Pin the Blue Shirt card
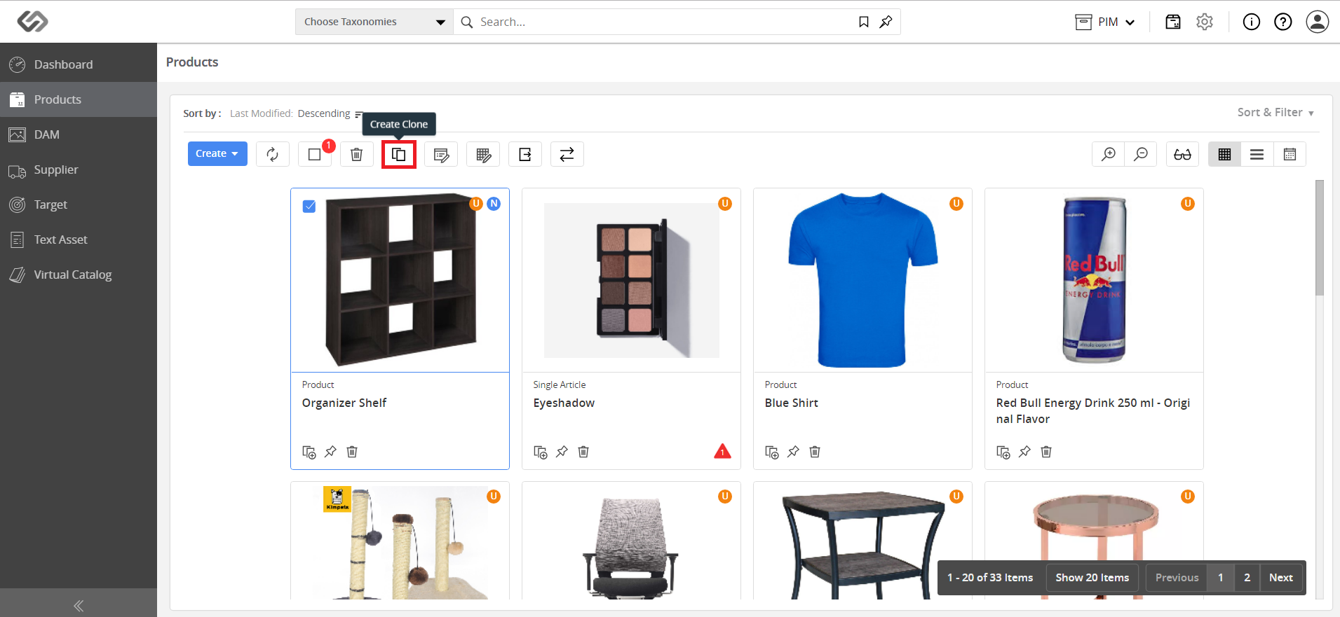 point(793,452)
